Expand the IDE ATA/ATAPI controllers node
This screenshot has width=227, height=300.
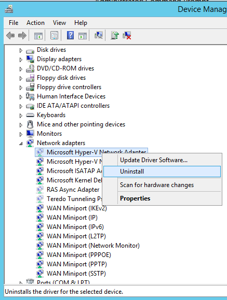(x=21, y=106)
